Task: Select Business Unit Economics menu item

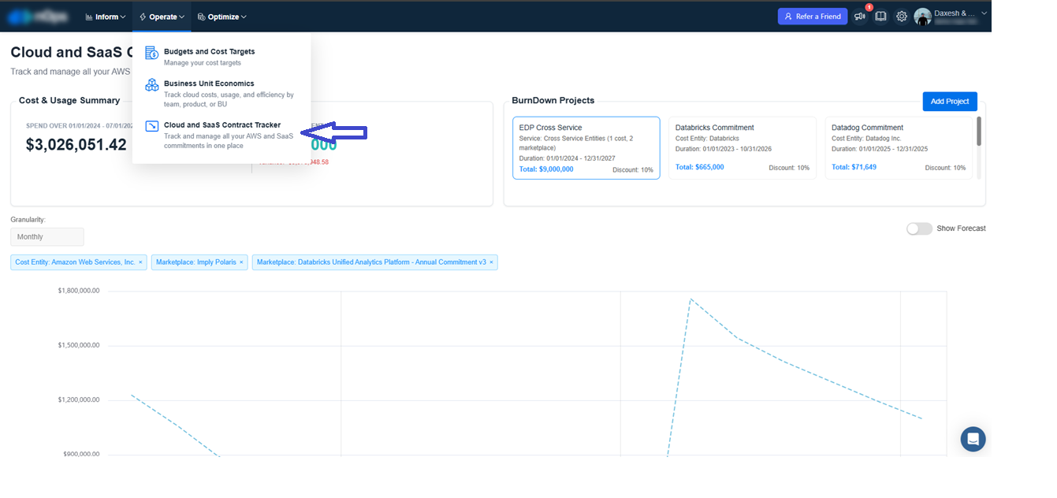Action: pos(221,93)
